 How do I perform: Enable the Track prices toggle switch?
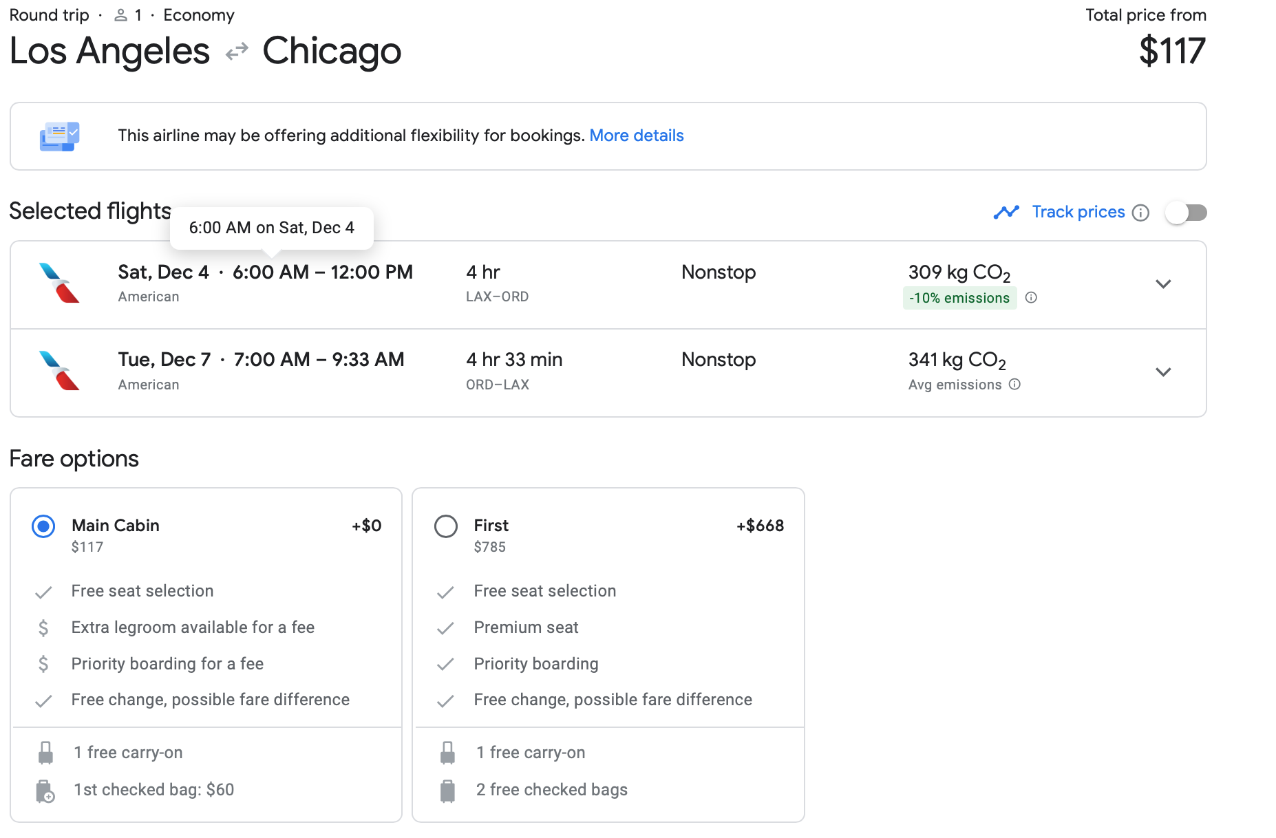[x=1186, y=213]
